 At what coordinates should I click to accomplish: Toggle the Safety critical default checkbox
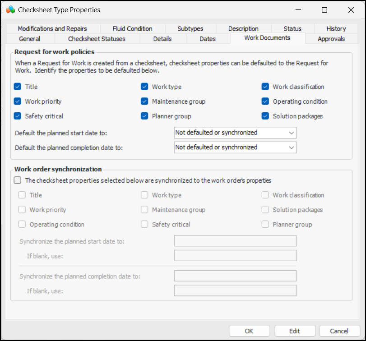(x=18, y=116)
